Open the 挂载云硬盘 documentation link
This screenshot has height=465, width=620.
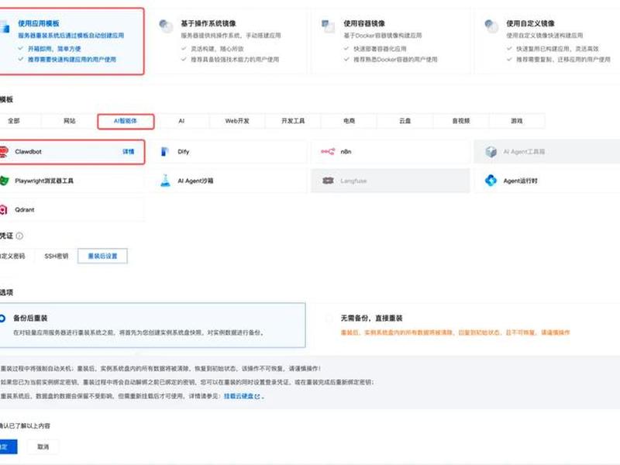click(242, 396)
